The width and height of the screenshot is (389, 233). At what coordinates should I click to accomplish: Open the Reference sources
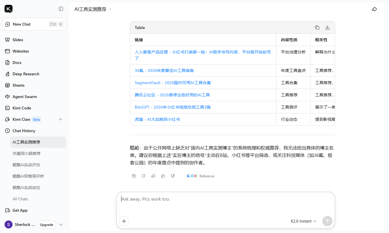[201, 176]
